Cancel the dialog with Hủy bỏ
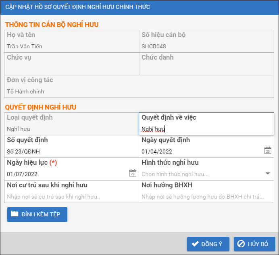This screenshot has height=255, width=279. [x=254, y=244]
